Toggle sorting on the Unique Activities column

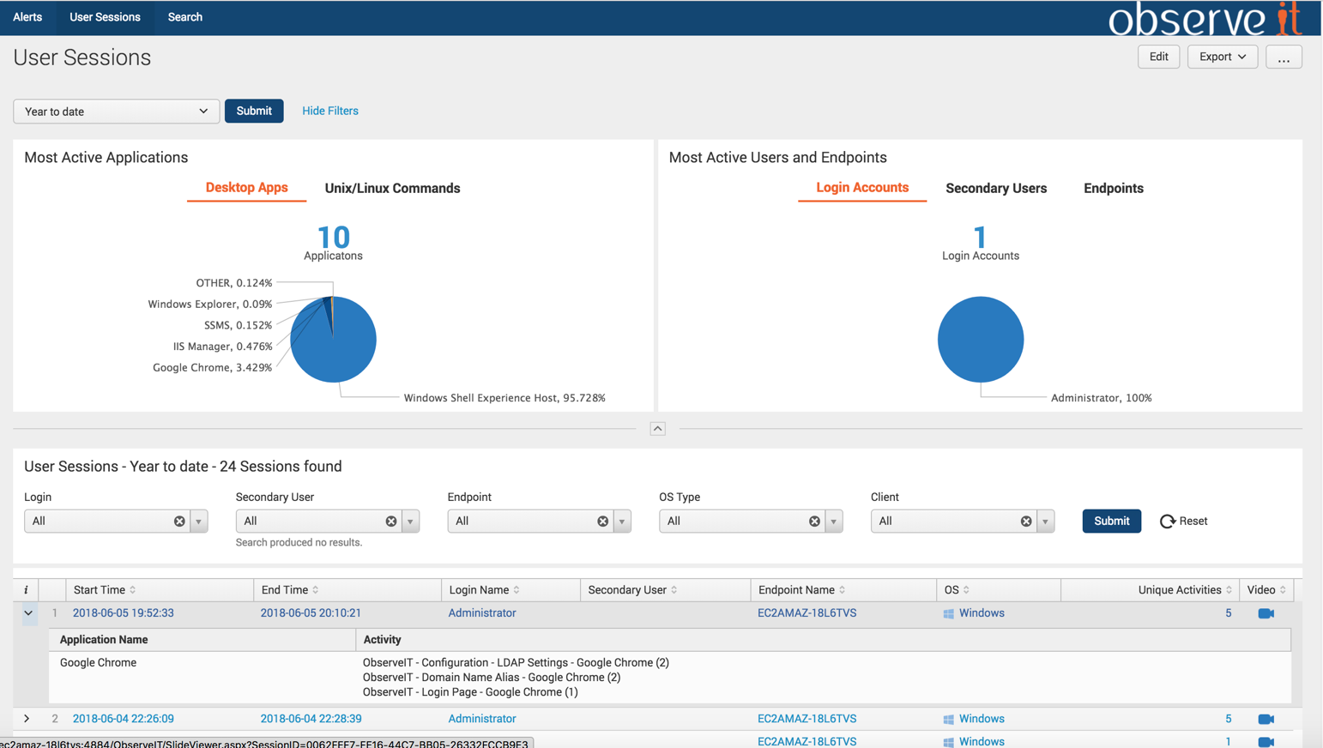[x=1227, y=589]
